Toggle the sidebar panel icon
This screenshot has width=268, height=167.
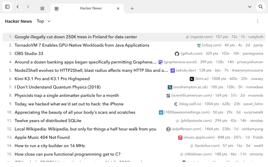click(x=7, y=7)
